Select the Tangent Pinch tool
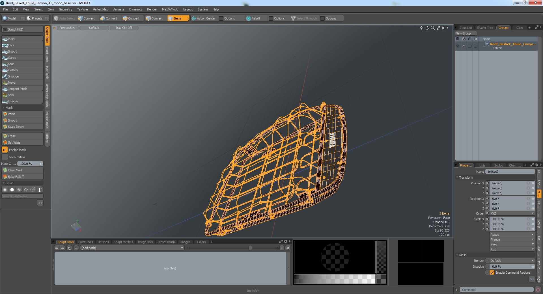 coord(22,89)
